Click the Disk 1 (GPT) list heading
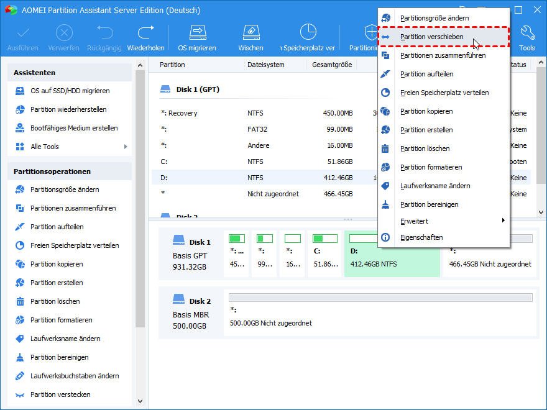547x410 pixels. pyautogui.click(x=198, y=89)
